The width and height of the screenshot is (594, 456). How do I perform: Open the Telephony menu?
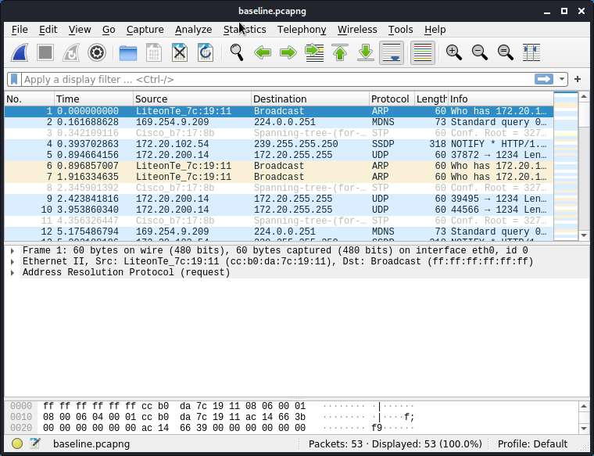(302, 30)
